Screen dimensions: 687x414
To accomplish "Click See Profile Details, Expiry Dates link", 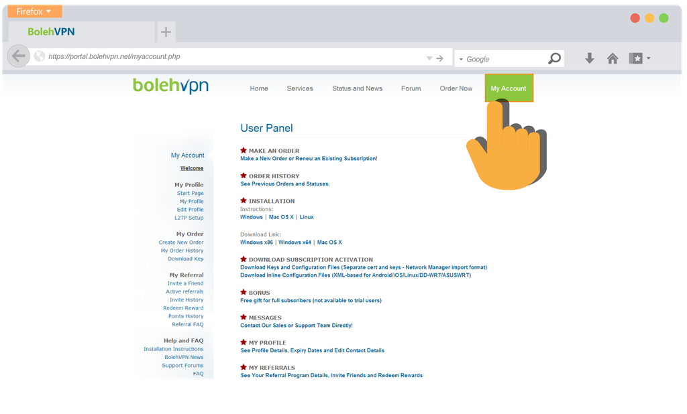I will click(313, 350).
